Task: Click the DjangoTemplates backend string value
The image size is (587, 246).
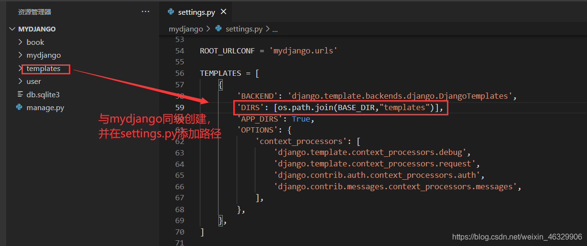Action: tap(400, 96)
